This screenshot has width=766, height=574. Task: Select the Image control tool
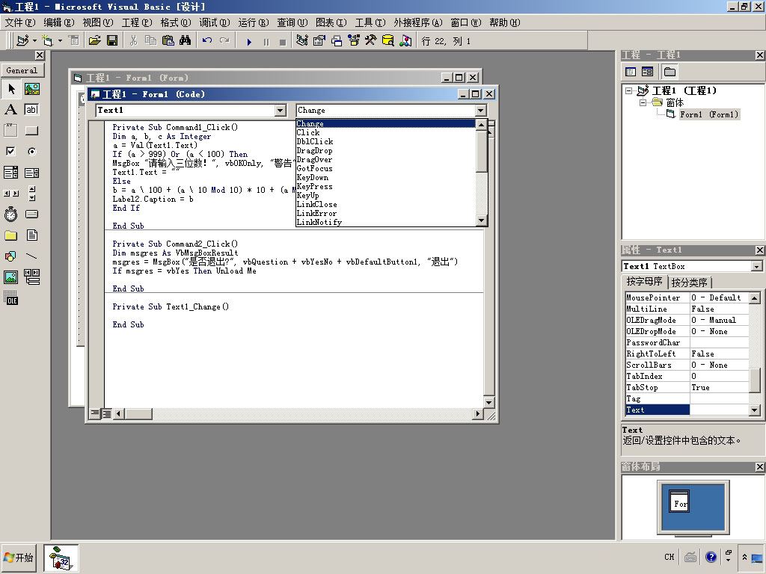pyautogui.click(x=11, y=277)
